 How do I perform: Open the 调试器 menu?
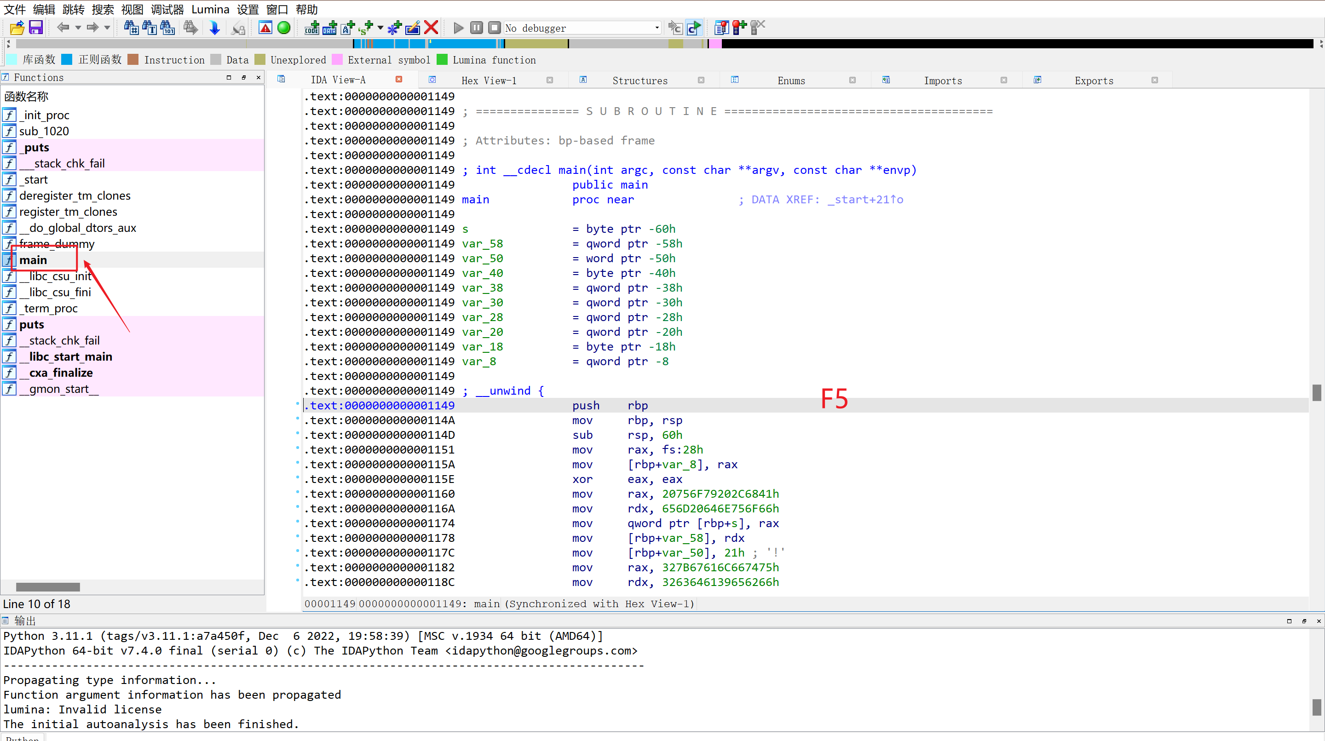[x=167, y=9]
